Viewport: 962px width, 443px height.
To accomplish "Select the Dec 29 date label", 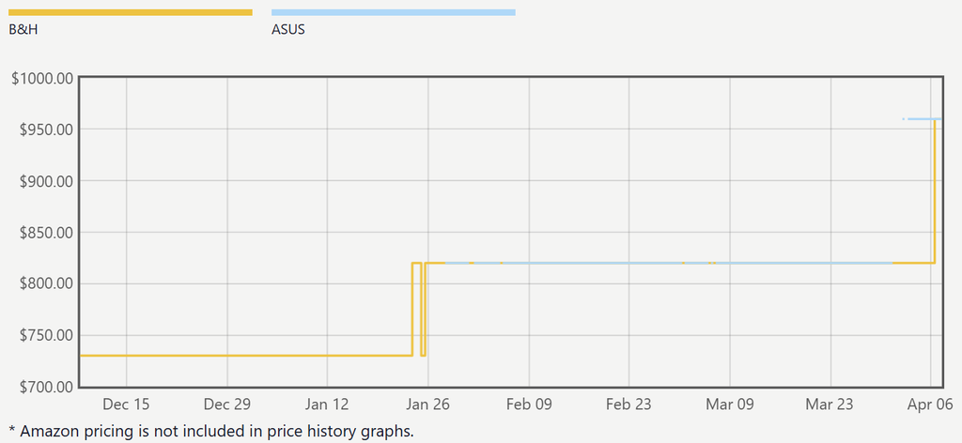I will (227, 405).
